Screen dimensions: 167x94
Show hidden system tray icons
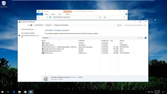point(146,92)
